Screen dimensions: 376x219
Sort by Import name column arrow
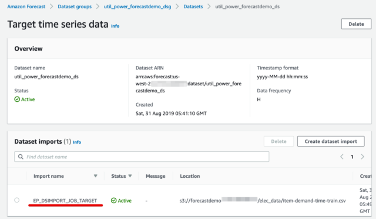tap(95, 176)
